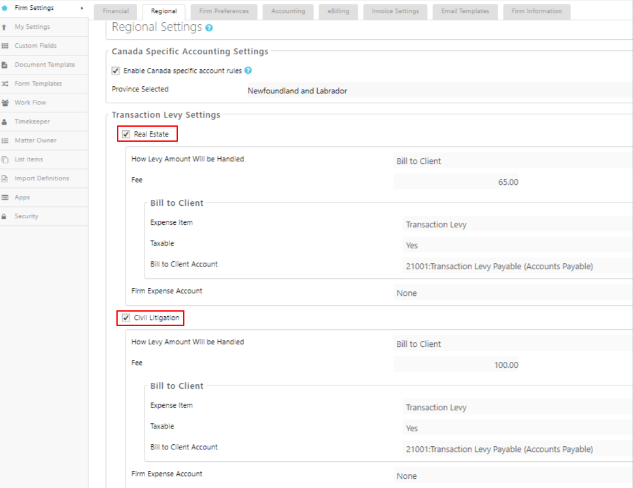Click help icon next to Canada account rules
This screenshot has width=633, height=488.
(x=248, y=70)
